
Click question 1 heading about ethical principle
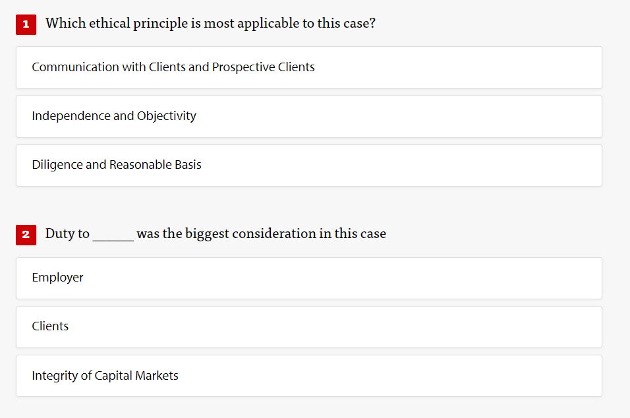coord(211,23)
